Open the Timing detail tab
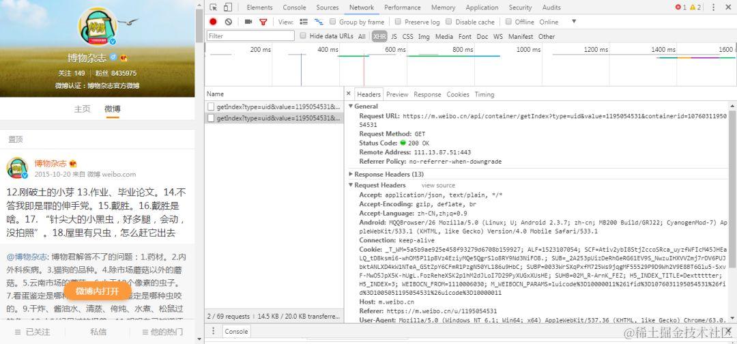737x344 pixels. tap(484, 94)
